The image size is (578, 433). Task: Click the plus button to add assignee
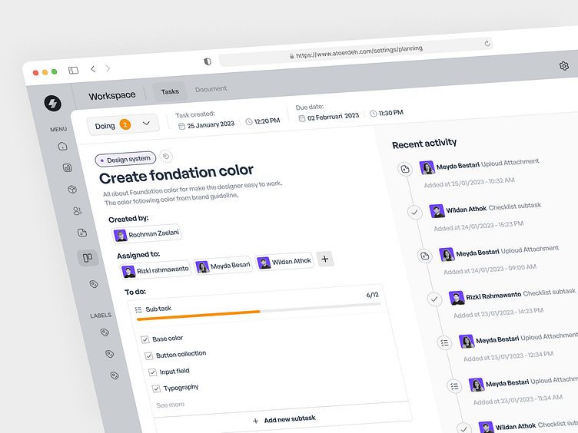point(325,259)
